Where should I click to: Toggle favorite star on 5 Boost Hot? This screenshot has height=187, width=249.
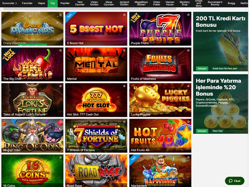pos(124,15)
